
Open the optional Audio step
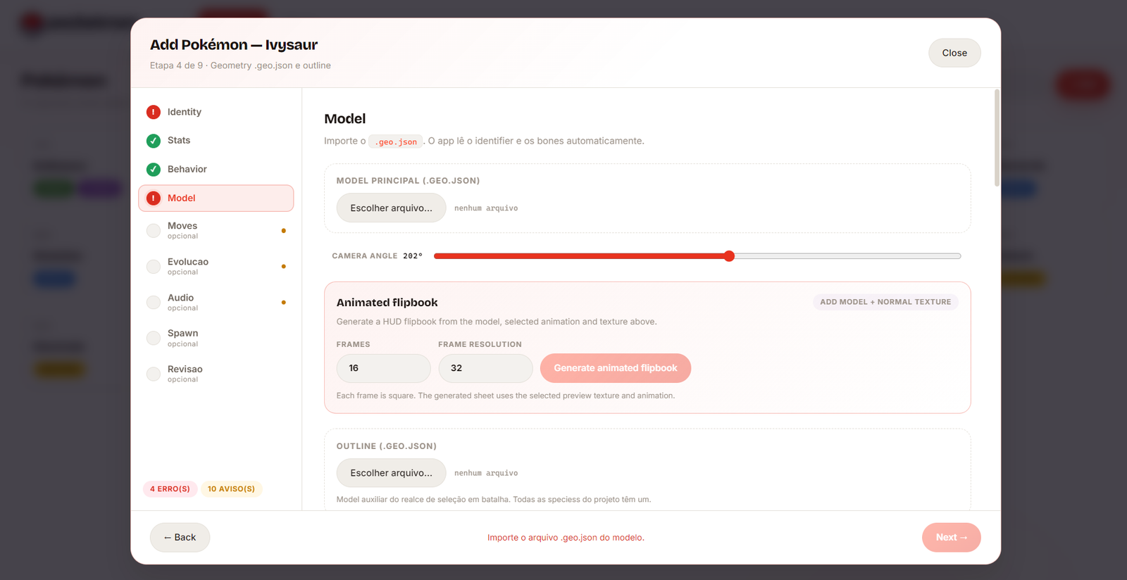click(x=216, y=303)
